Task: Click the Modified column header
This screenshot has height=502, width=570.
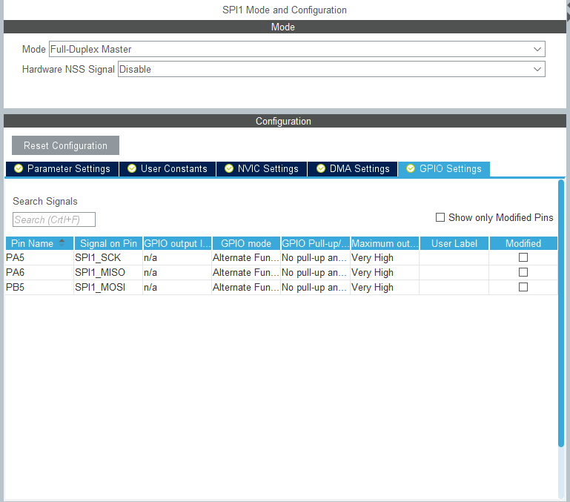Action: (x=523, y=243)
